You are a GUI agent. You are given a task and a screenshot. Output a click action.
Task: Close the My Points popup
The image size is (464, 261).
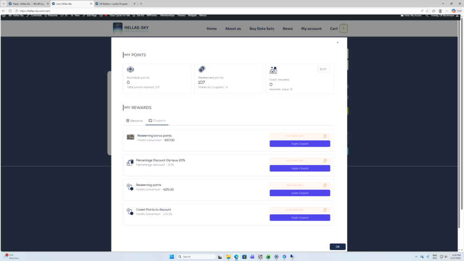click(x=338, y=43)
